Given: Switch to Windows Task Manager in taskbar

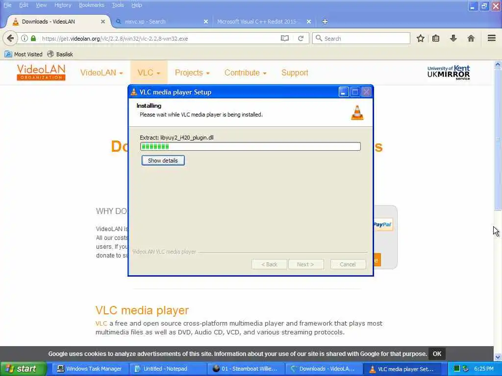Looking at the screenshot, I should [90, 369].
